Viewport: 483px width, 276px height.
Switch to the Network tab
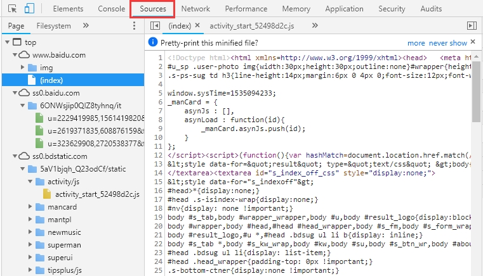[195, 9]
